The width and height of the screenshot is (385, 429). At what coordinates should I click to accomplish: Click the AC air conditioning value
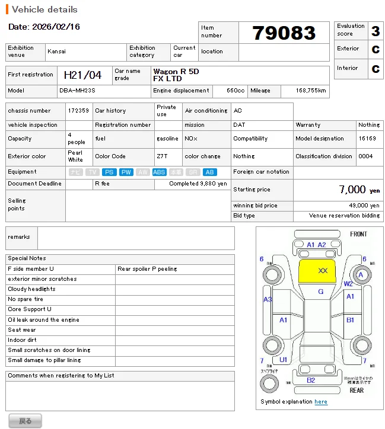click(237, 111)
